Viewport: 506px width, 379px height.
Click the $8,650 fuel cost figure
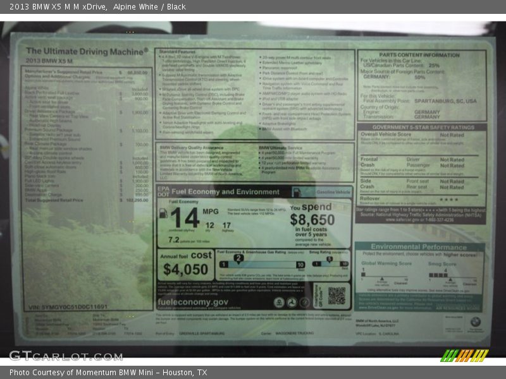(312, 219)
